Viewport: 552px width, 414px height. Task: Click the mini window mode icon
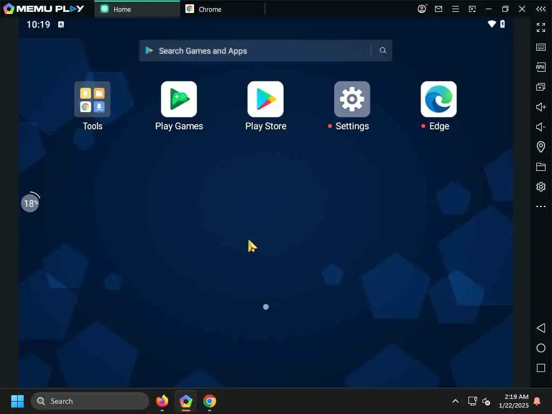(472, 9)
